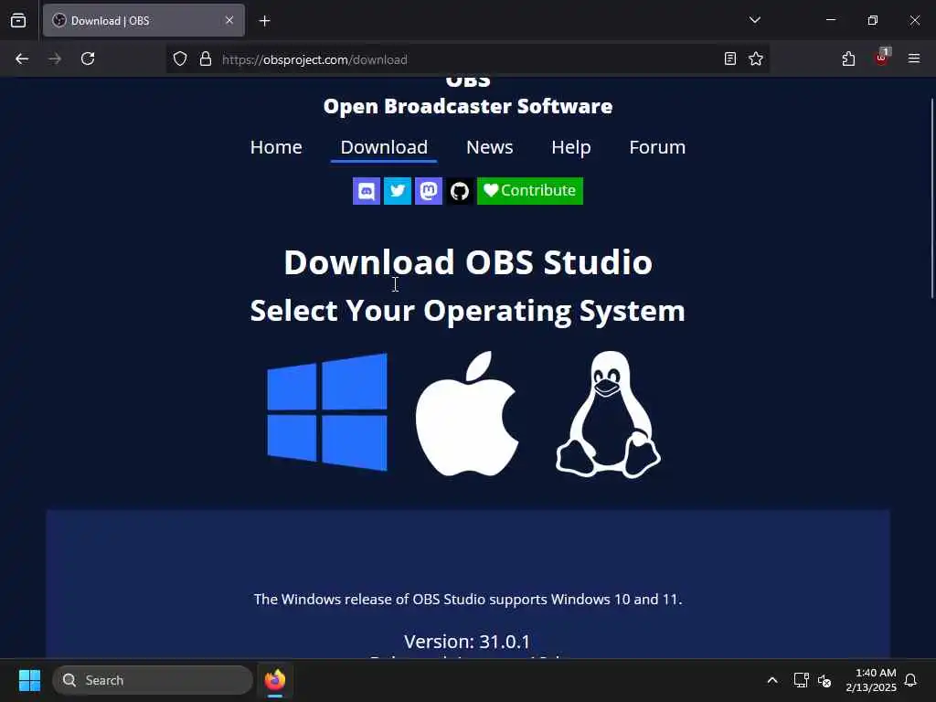Open the Download nav link

click(x=384, y=147)
